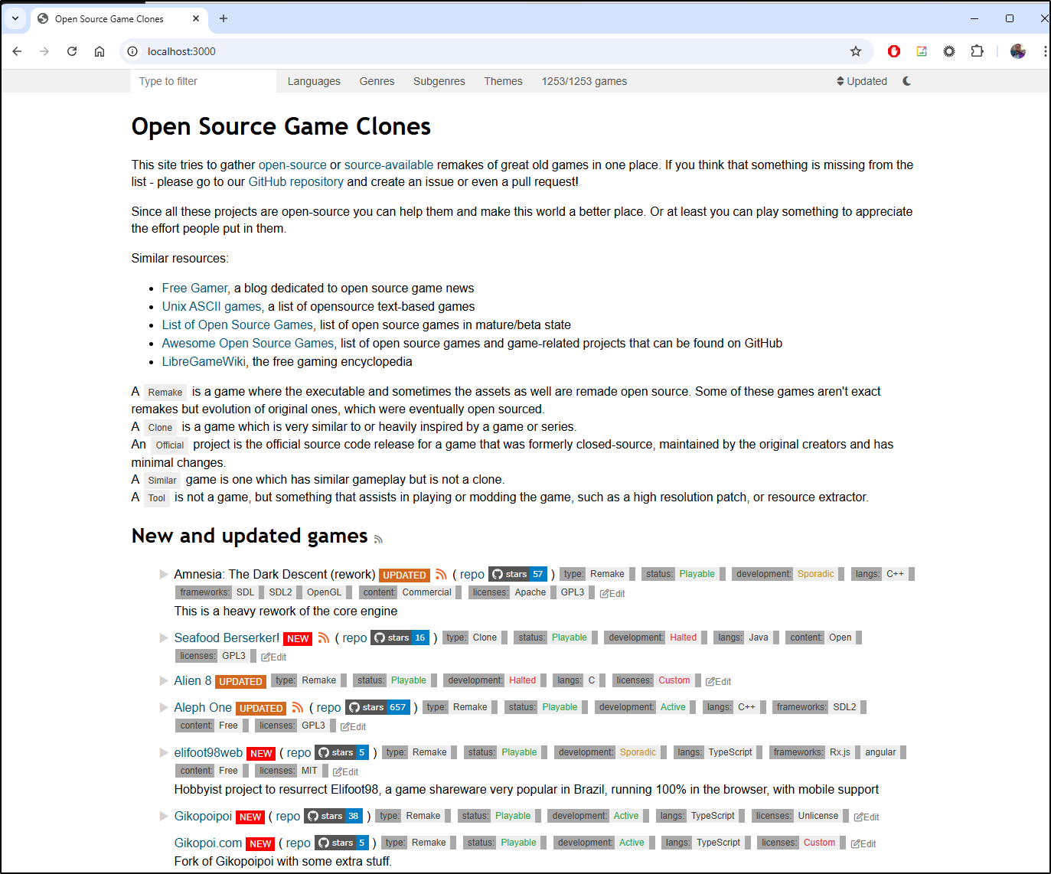Open the Themes filter menu

point(503,81)
